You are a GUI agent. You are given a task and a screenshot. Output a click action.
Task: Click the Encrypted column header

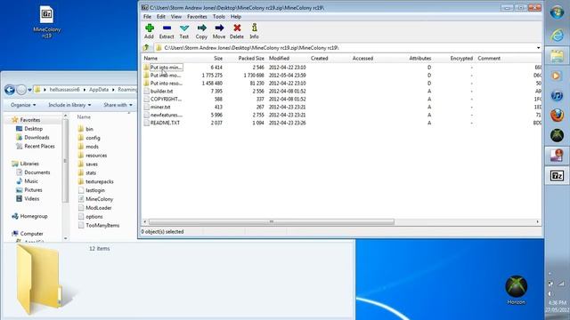(461, 58)
